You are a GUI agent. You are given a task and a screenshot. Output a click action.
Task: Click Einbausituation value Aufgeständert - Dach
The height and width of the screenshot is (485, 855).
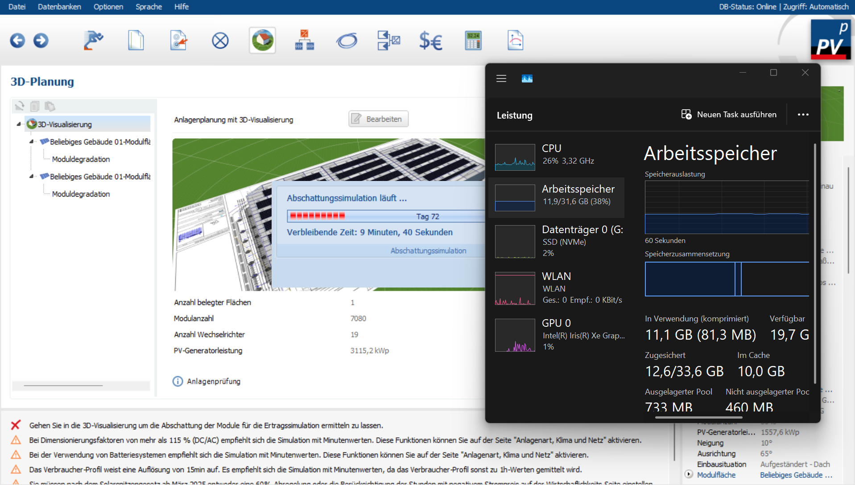tap(795, 464)
